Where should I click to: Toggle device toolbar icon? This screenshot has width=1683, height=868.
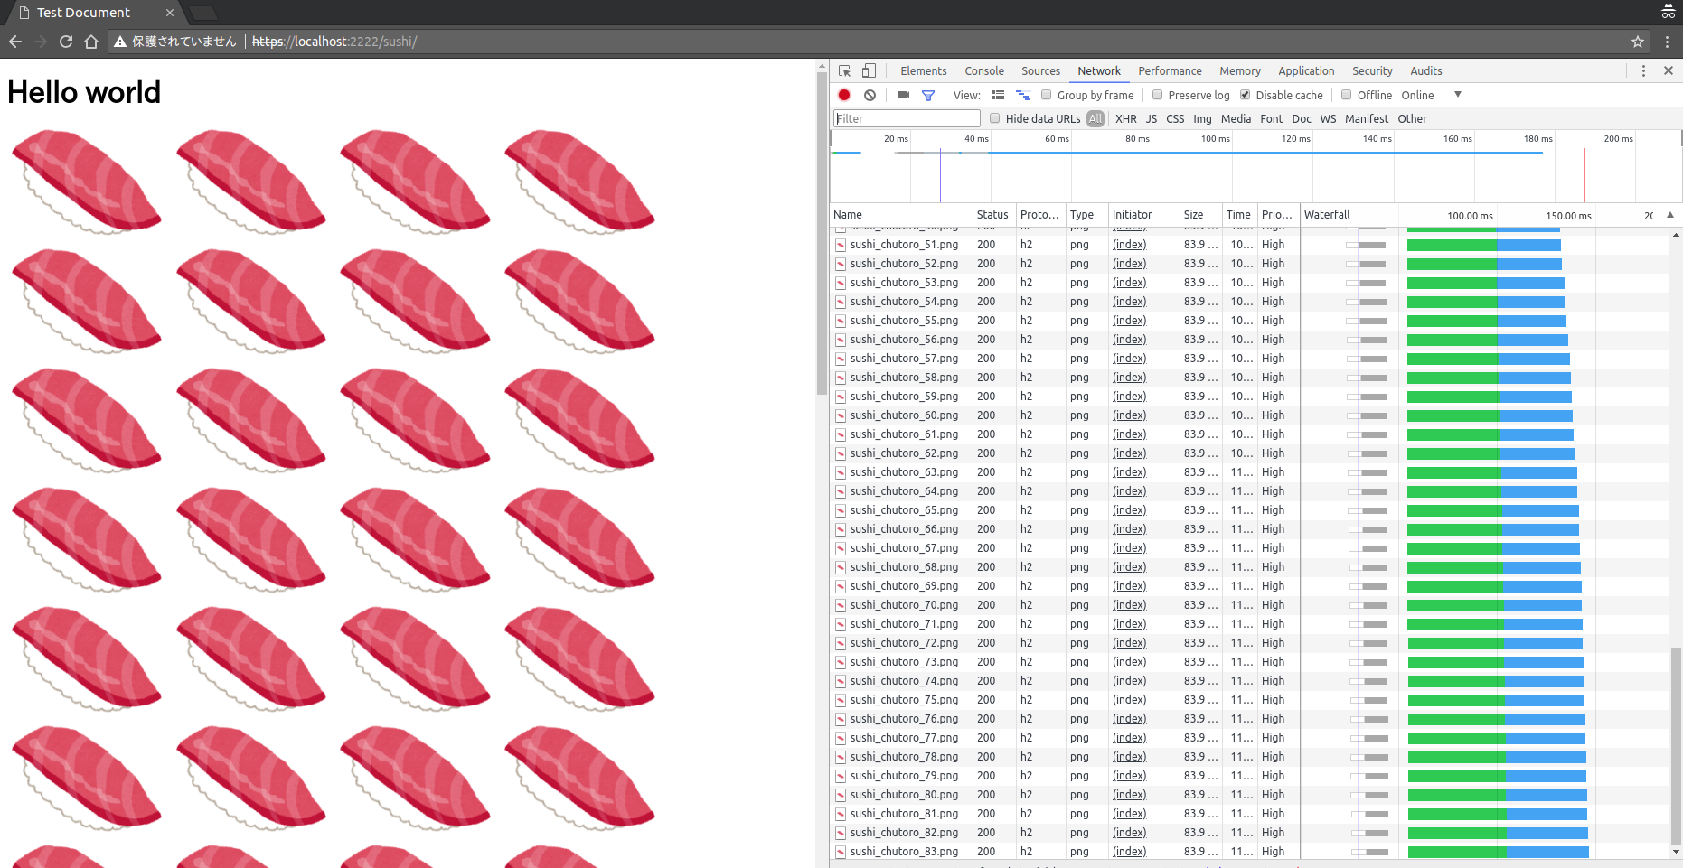tap(869, 70)
